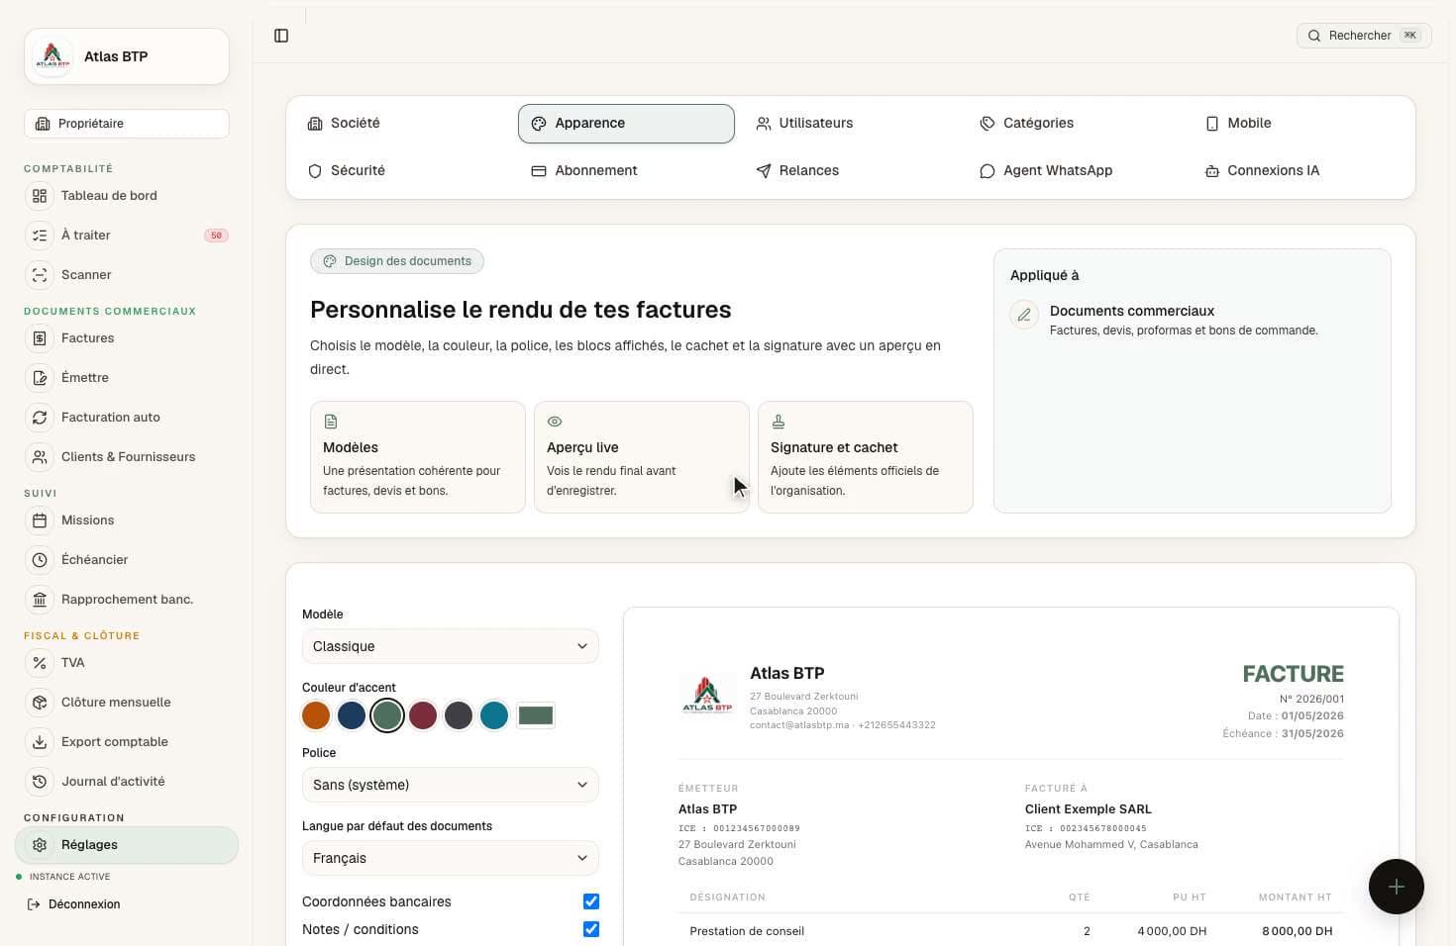The image size is (1456, 946).
Task: Open the Police Sans (système) dropdown
Action: [x=451, y=785]
